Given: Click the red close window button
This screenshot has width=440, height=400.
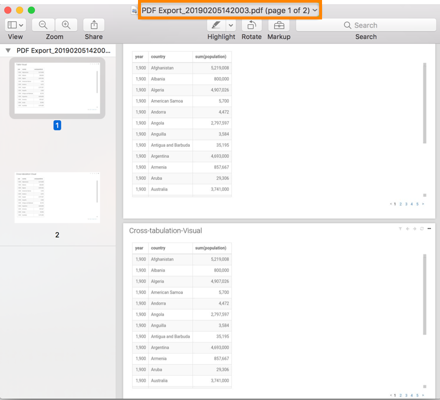Looking at the screenshot, I should click(x=8, y=10).
